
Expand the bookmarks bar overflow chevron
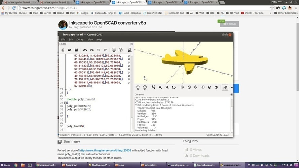point(270,13)
